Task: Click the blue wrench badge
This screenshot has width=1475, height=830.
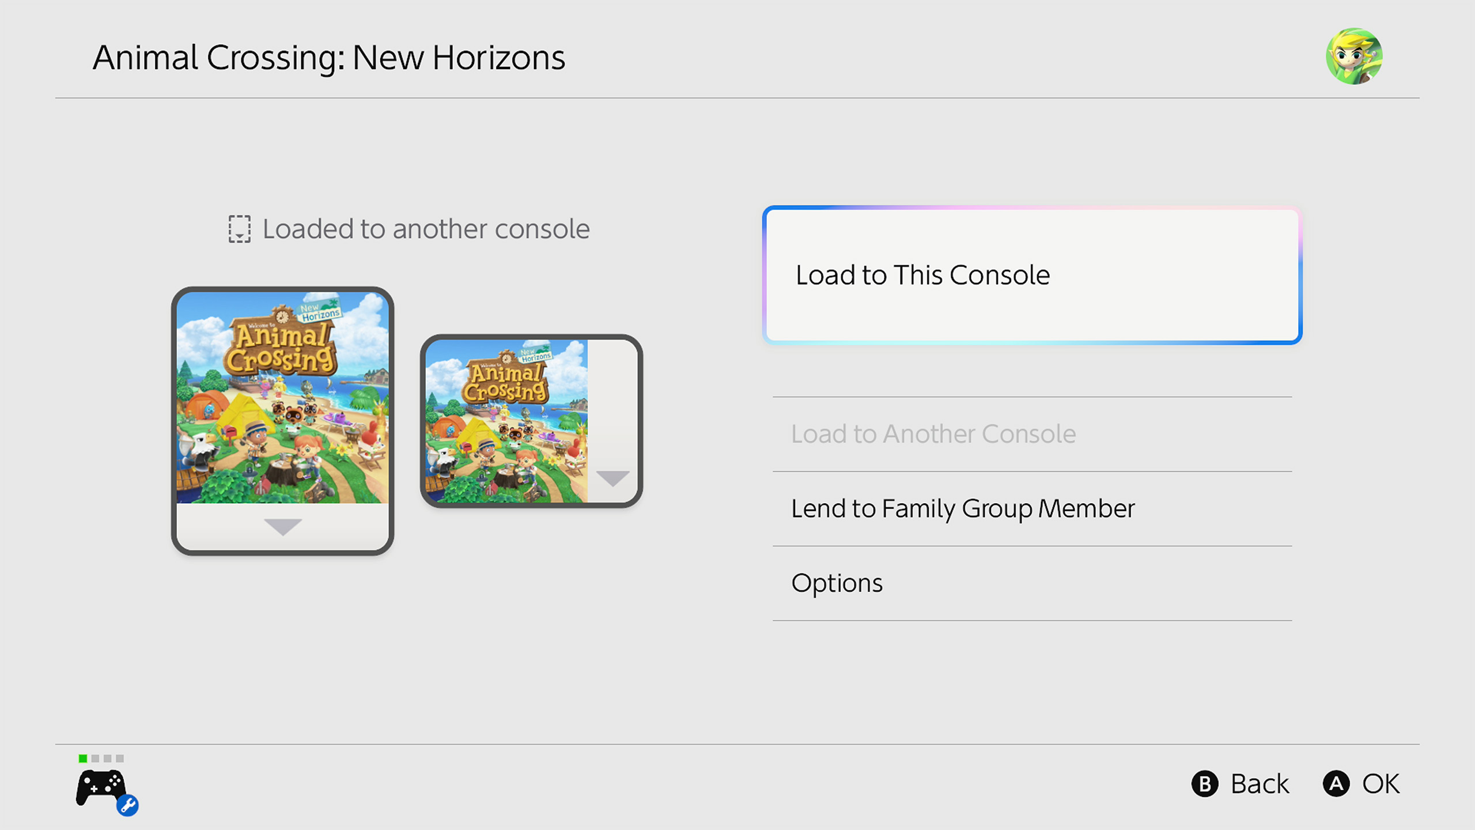Action: pos(127,805)
